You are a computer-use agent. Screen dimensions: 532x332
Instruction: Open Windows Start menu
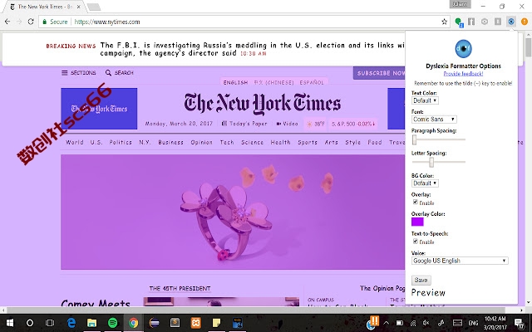pyautogui.click(x=10, y=323)
